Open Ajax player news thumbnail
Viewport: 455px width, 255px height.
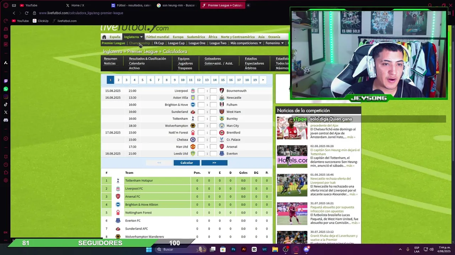pos(292,128)
